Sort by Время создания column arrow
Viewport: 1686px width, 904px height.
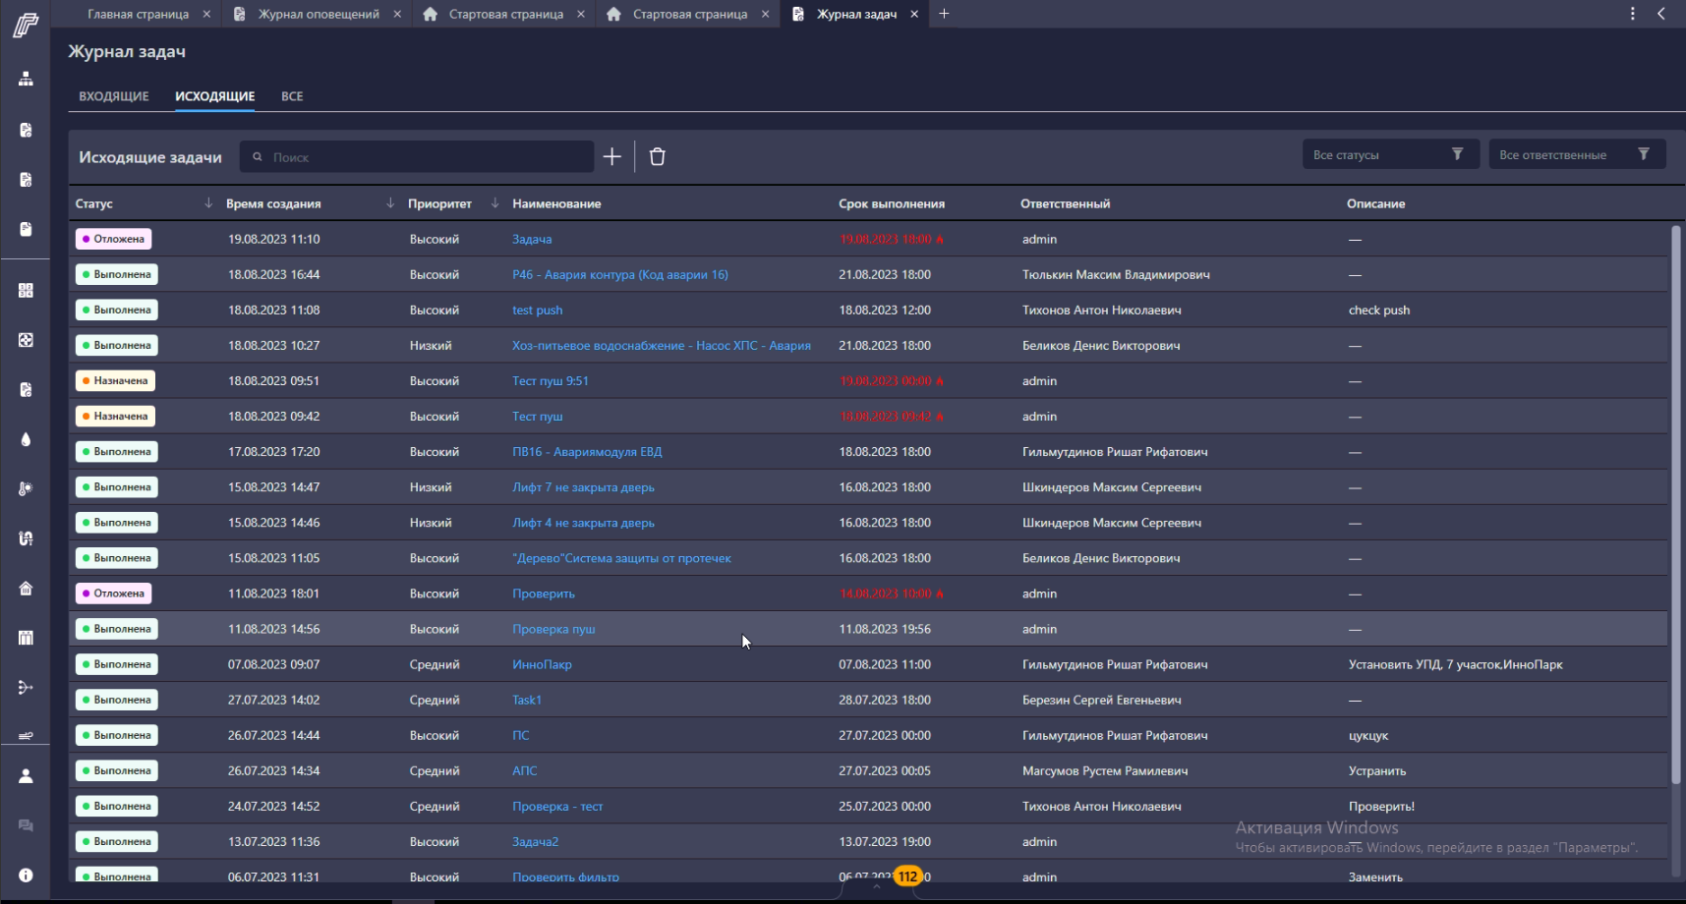tap(390, 203)
